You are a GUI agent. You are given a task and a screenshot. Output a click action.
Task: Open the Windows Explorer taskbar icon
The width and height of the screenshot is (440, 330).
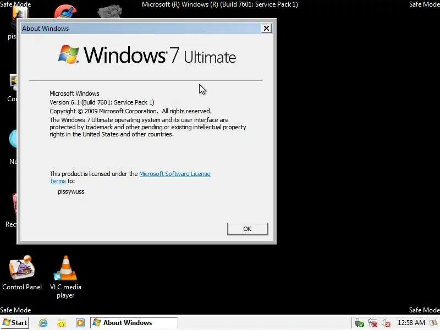[x=62, y=323]
